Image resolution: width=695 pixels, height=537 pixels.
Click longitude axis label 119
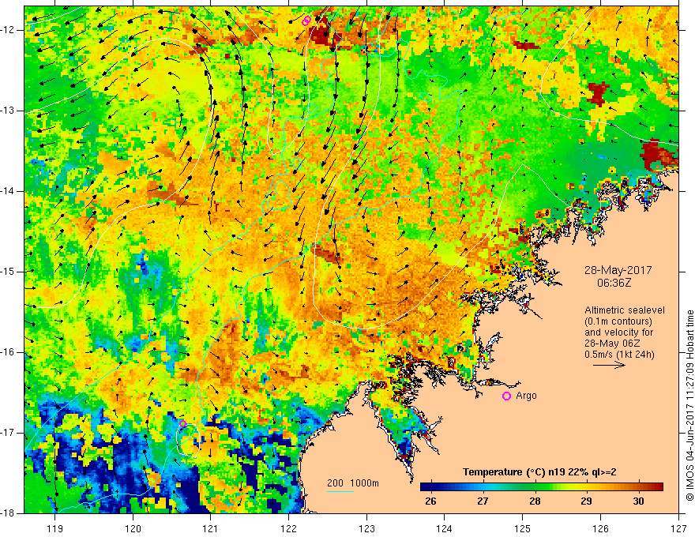click(x=55, y=528)
